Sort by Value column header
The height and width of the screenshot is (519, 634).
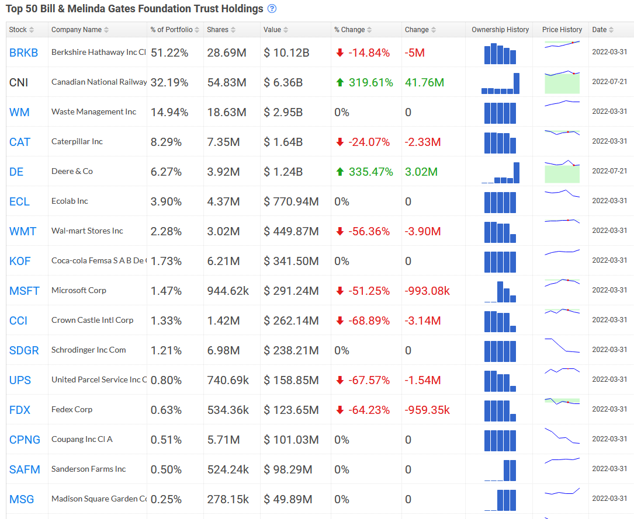[x=276, y=30]
